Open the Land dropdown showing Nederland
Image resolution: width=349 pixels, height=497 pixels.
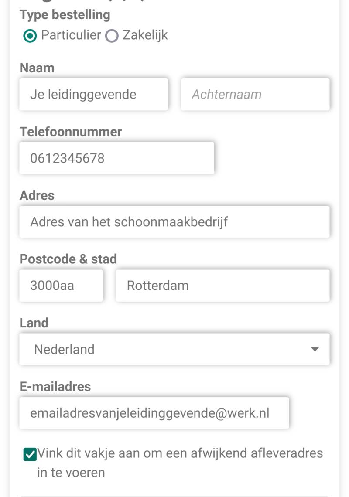coord(166,349)
